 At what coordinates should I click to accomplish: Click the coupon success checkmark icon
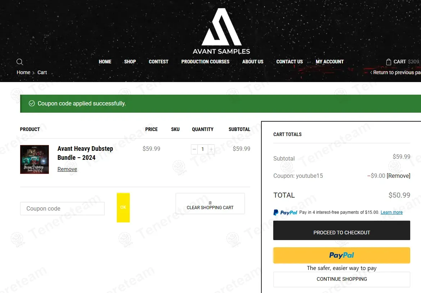point(32,104)
